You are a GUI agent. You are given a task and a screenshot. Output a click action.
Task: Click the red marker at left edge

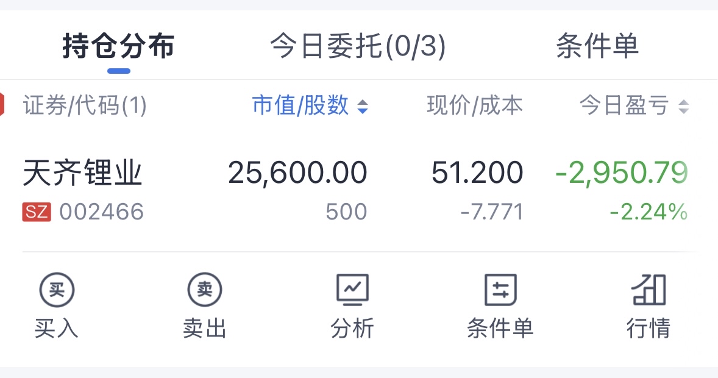pyautogui.click(x=2, y=105)
